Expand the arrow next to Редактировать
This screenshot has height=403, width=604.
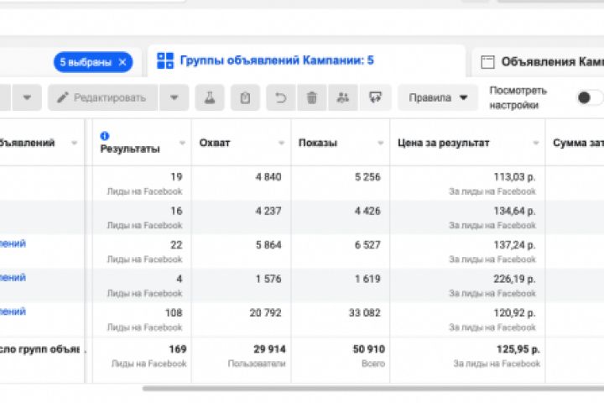[174, 97]
